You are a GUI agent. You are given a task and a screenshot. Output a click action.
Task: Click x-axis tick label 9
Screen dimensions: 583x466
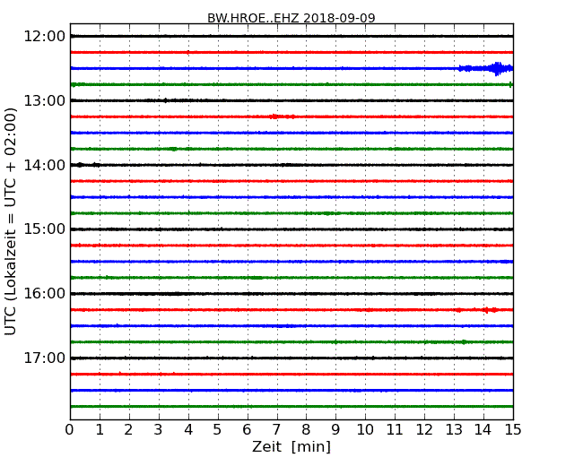point(335,430)
